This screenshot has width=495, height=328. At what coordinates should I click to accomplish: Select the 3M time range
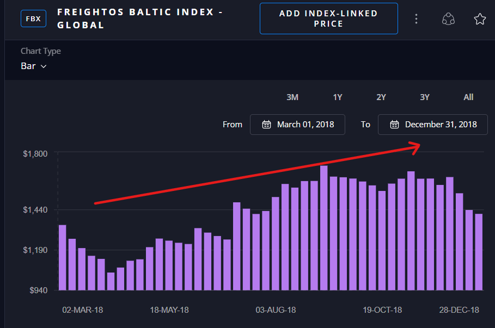click(x=292, y=97)
